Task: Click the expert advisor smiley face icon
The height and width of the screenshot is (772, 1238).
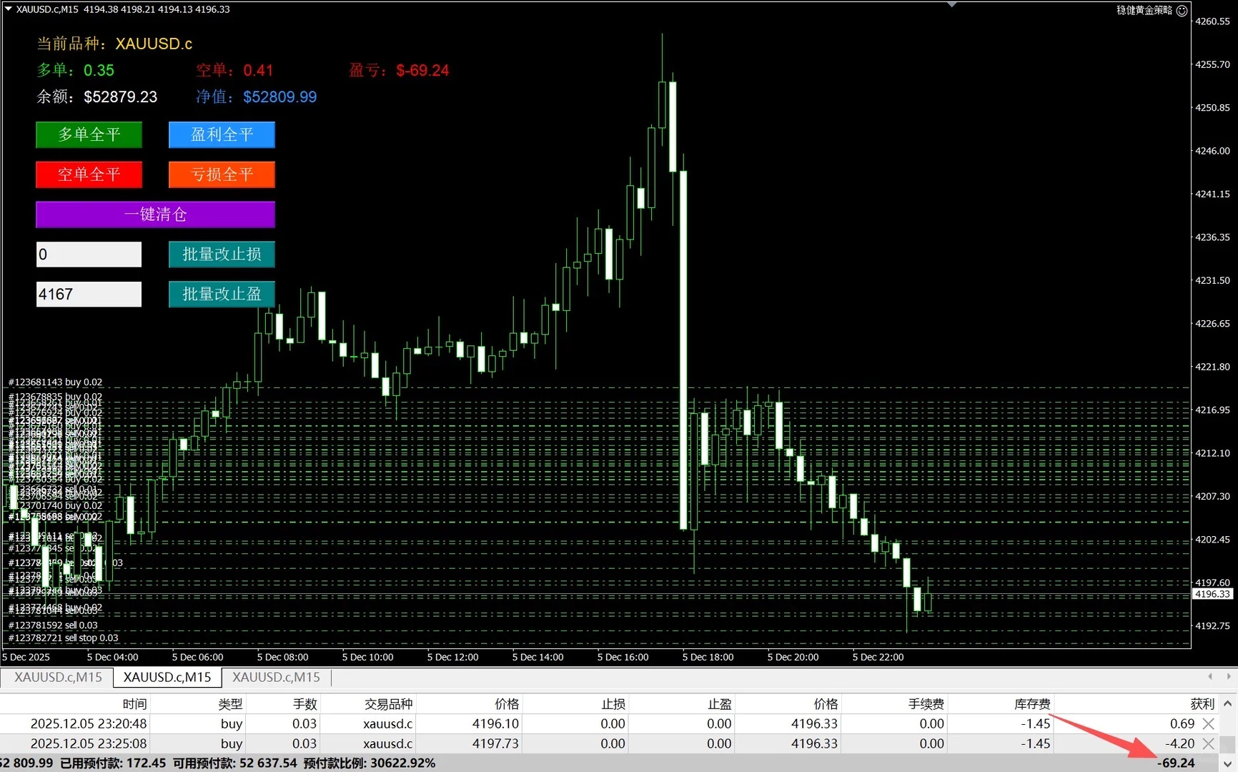Action: coord(1182,10)
